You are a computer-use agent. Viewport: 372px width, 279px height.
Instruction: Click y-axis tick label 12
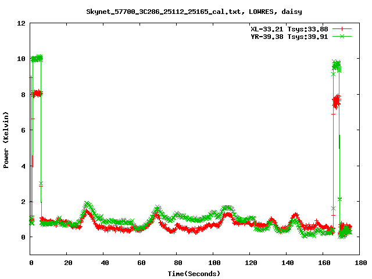(x=21, y=23)
